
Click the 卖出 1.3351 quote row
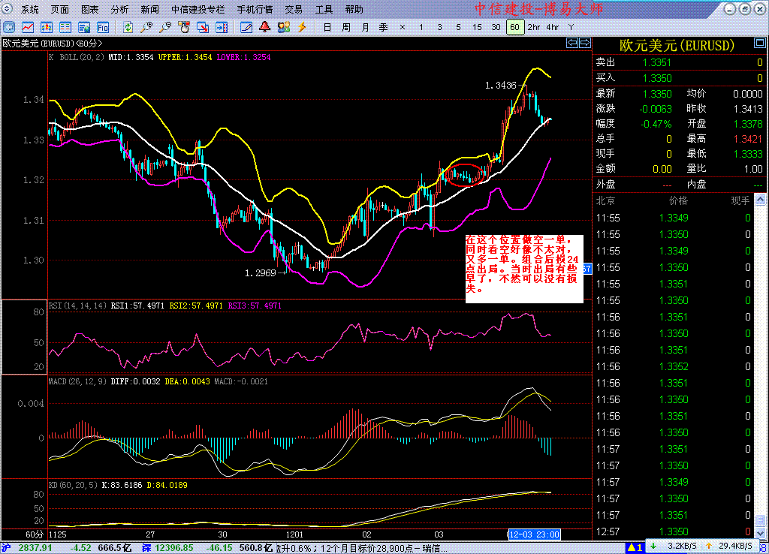pos(679,62)
